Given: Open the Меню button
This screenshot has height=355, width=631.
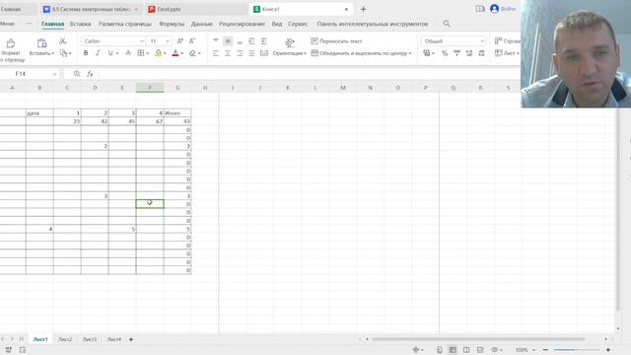Looking at the screenshot, I should tap(7, 24).
